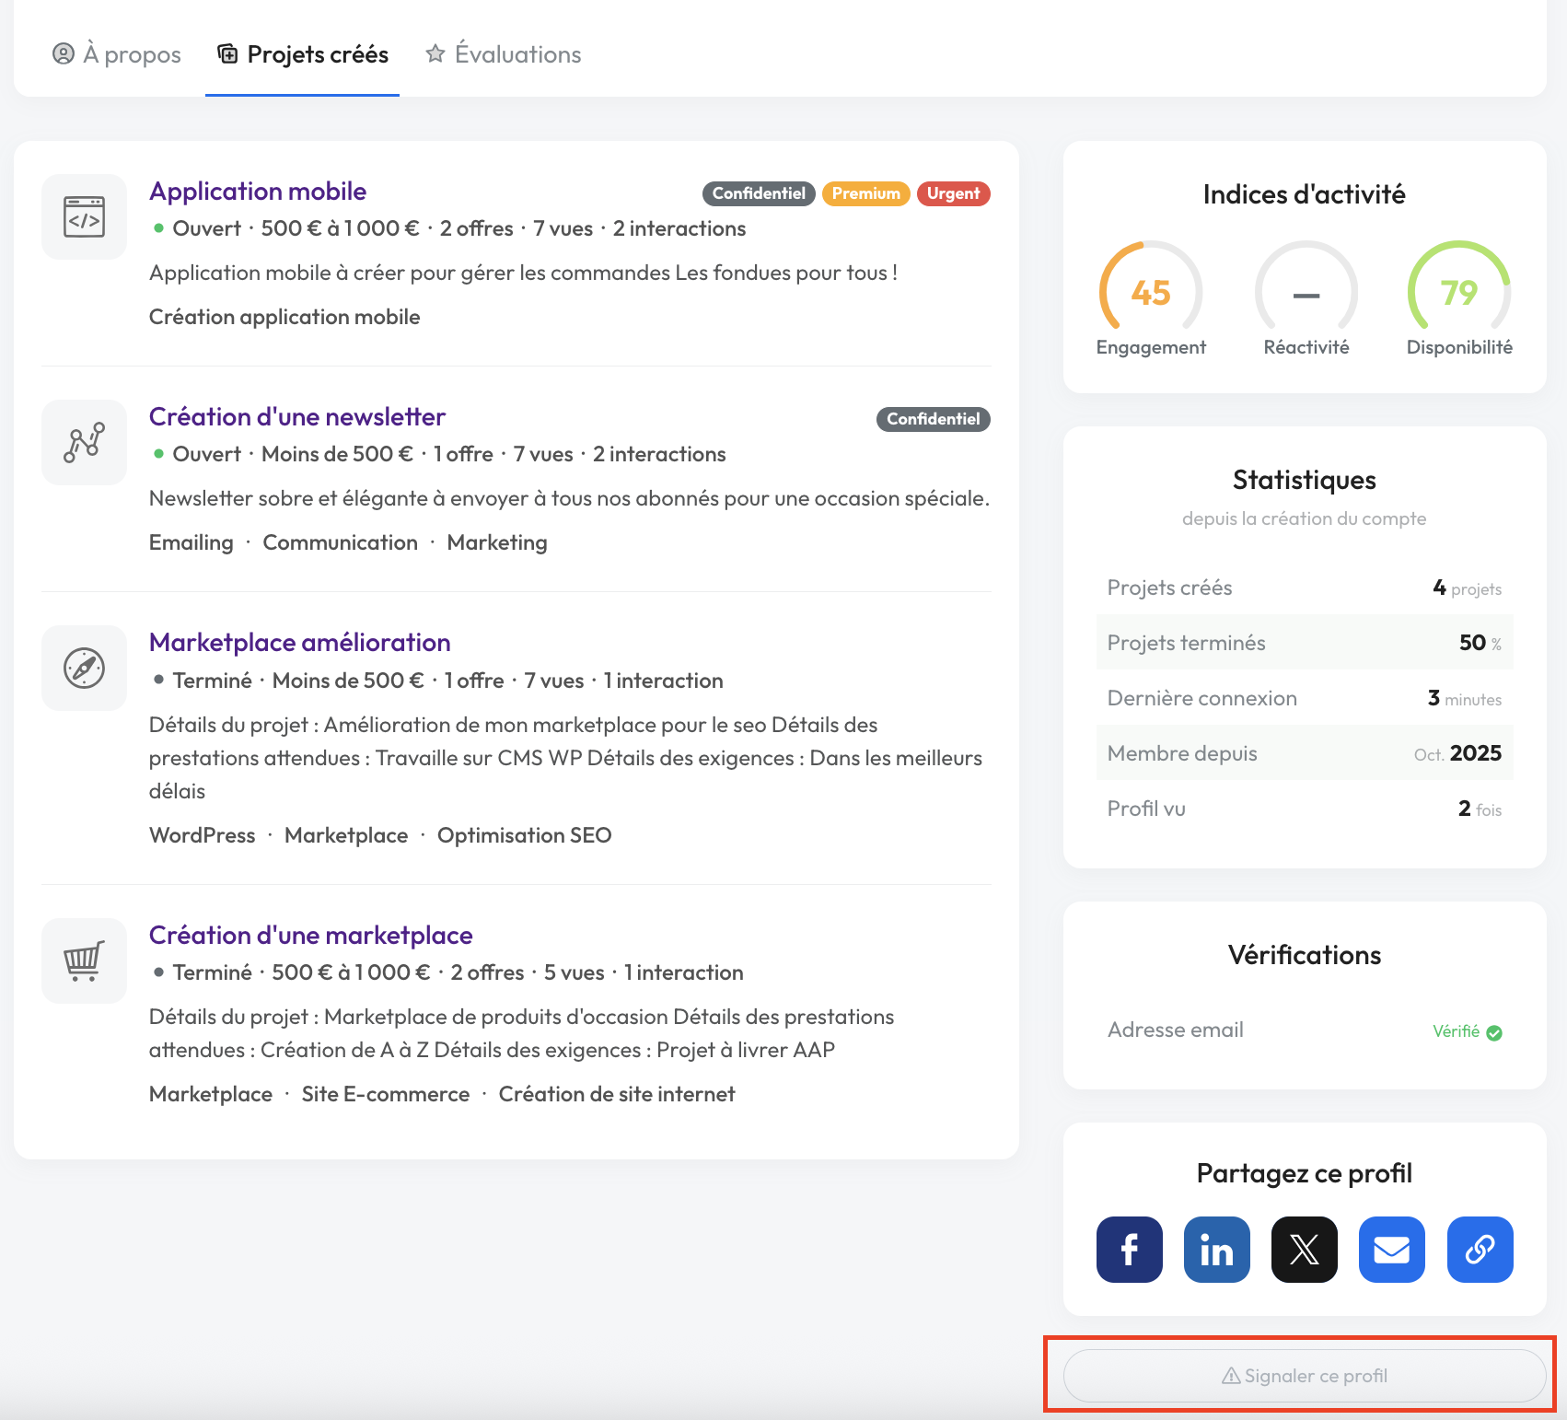Image resolution: width=1567 pixels, height=1420 pixels.
Task: Open Création d'une marketplace project
Action: [x=310, y=936]
